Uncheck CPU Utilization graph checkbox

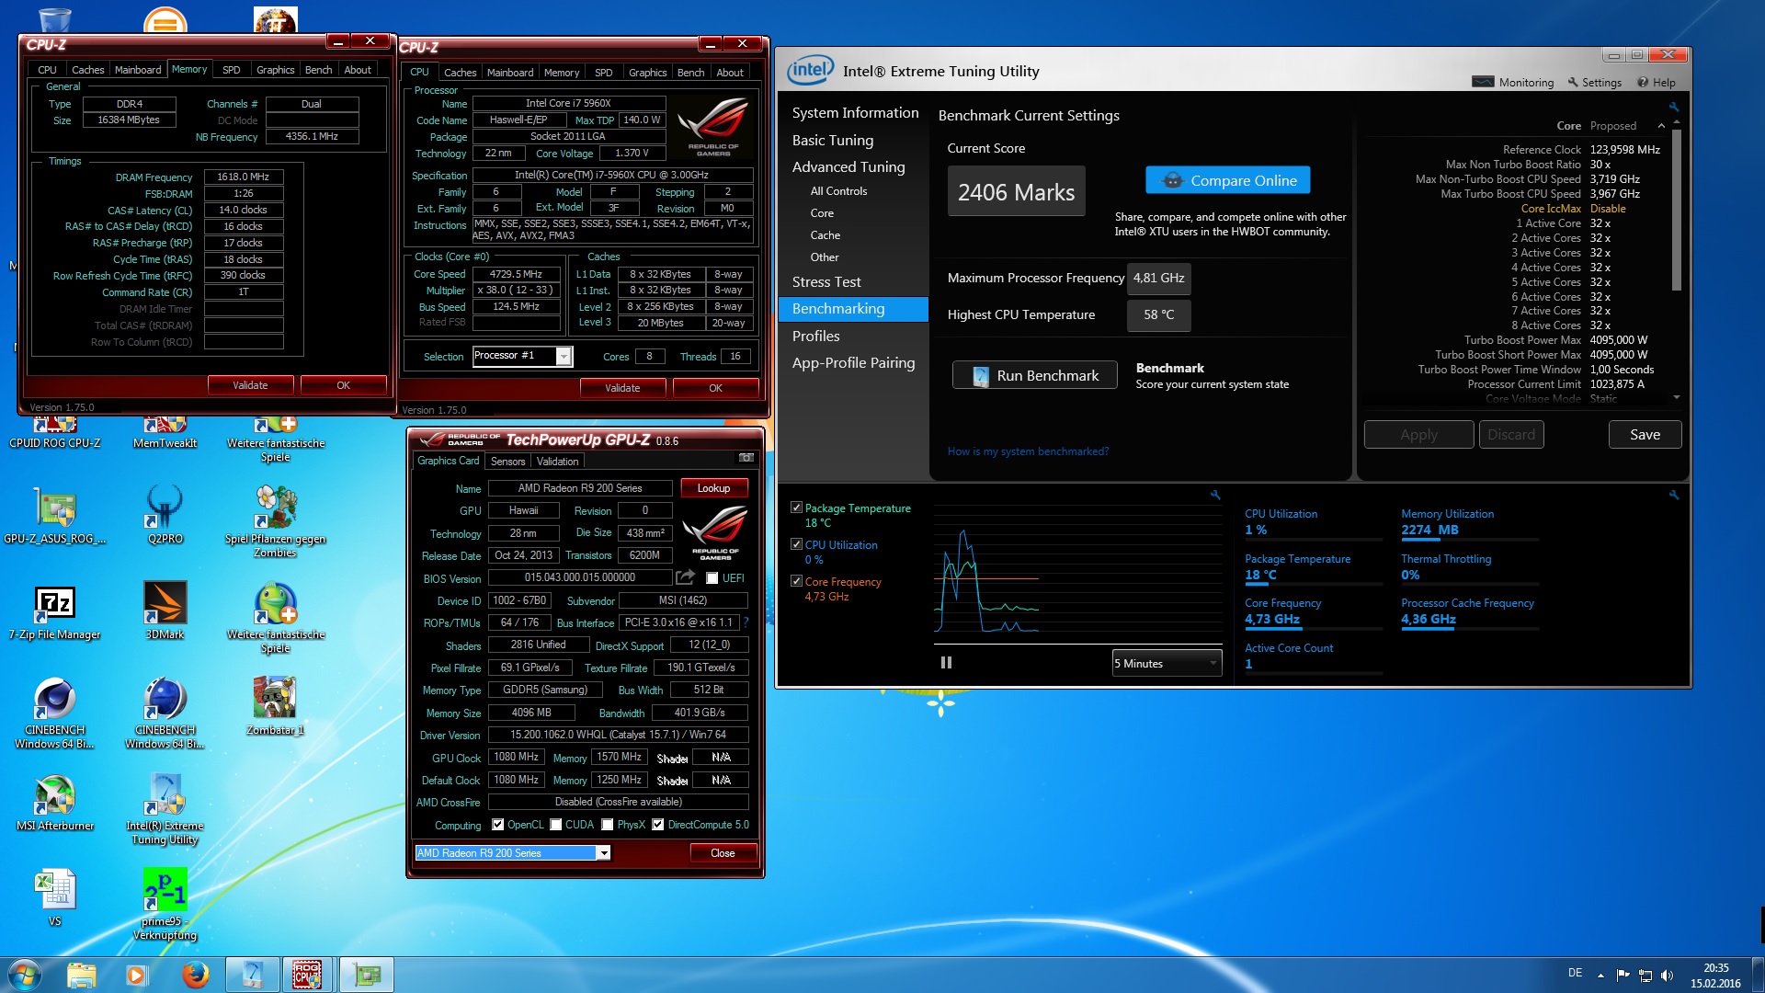tap(796, 544)
